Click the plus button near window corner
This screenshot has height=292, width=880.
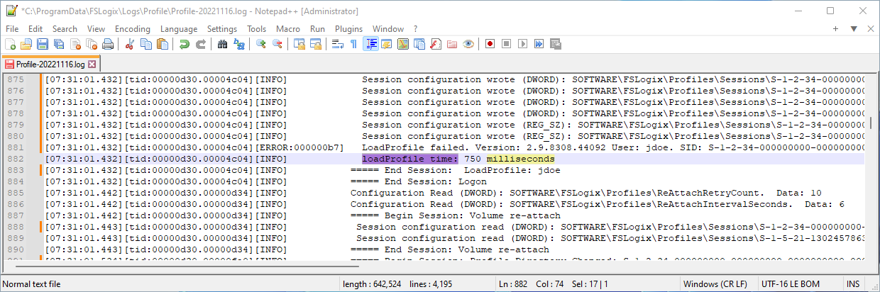(x=836, y=28)
